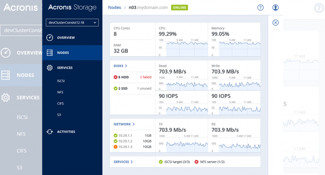
Task: Click the 10.29.1.1 network address
Action: click(125, 135)
